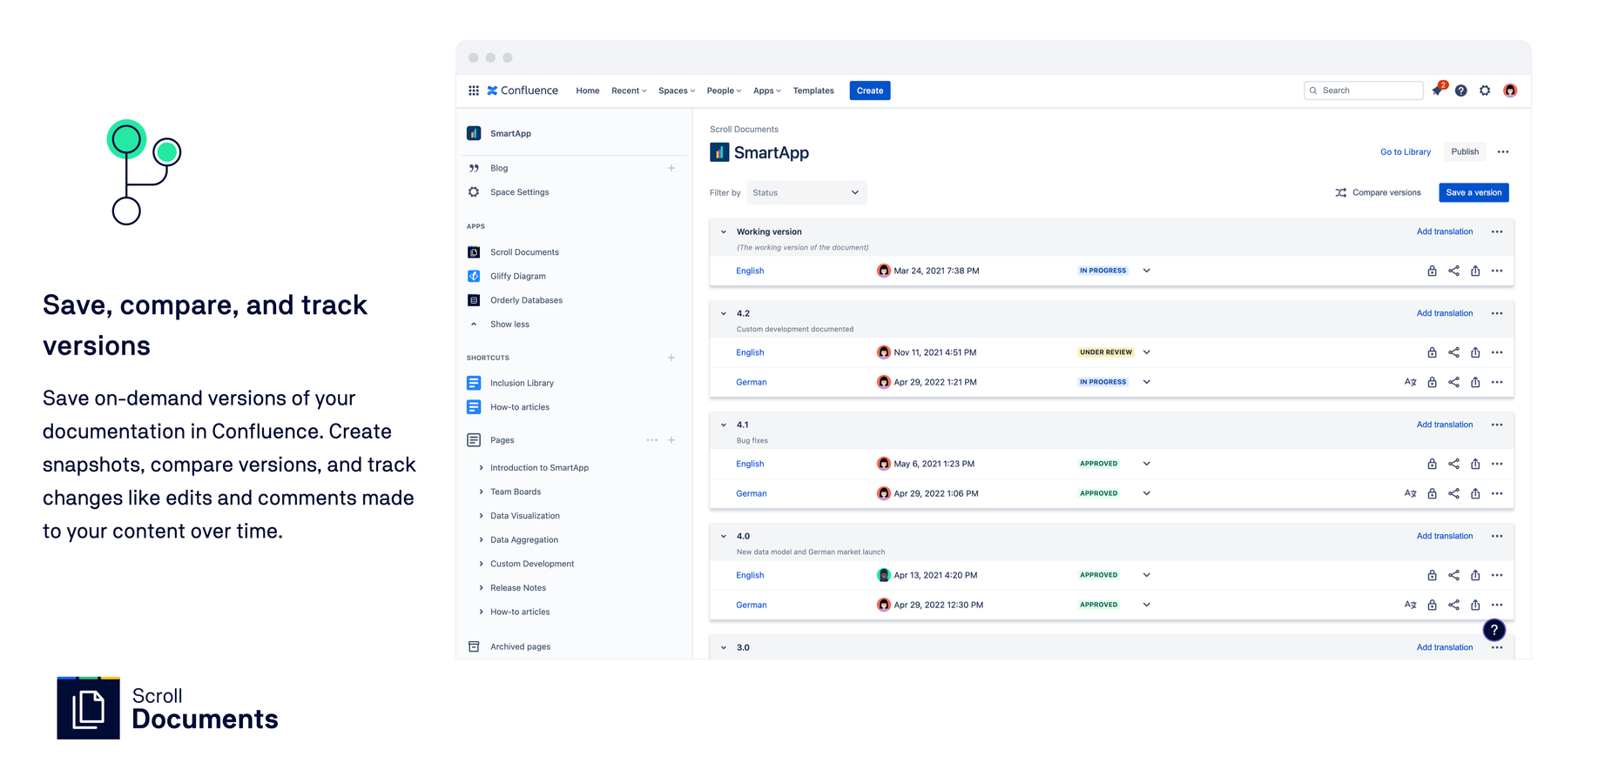Open Recent menu
The image size is (1605, 783).
coord(629,90)
